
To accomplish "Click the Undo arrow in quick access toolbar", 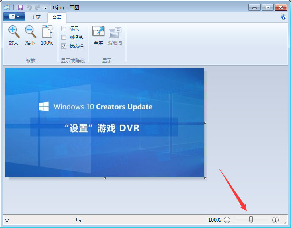I will tap(29, 7).
